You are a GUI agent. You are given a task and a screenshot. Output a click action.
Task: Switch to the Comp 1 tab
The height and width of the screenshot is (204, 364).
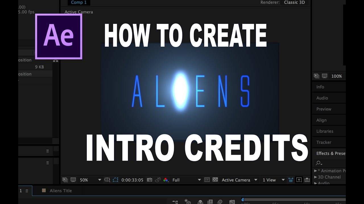pyautogui.click(x=79, y=3)
